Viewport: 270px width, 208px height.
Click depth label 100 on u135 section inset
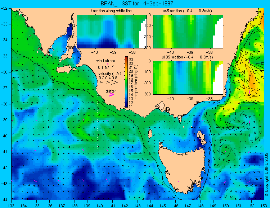tap(147, 72)
